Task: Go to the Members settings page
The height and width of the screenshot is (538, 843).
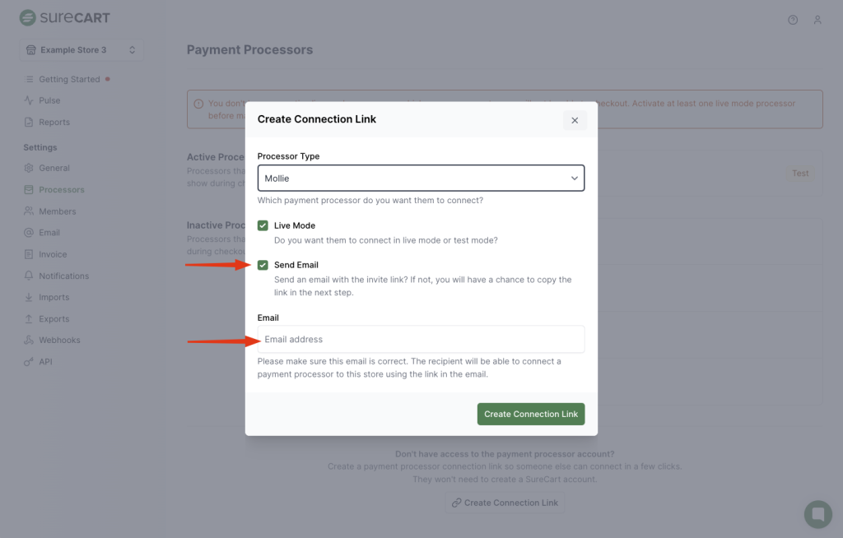Action: (57, 211)
